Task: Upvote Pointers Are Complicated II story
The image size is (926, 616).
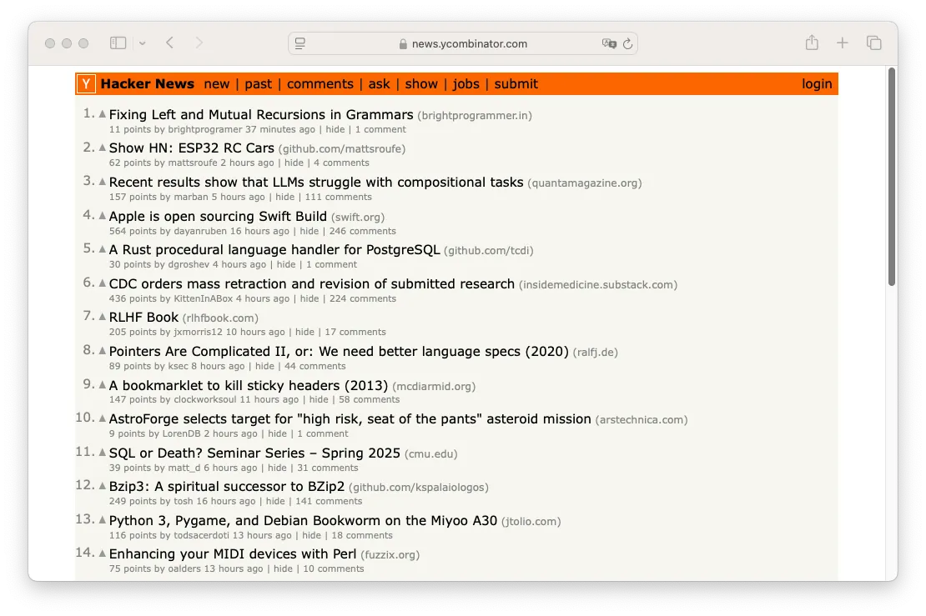Action: [x=102, y=351]
